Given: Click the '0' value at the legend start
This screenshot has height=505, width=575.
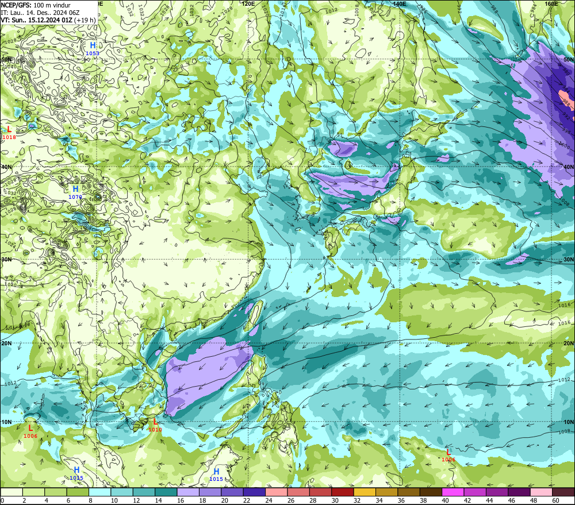Looking at the screenshot, I should pyautogui.click(x=2, y=500).
